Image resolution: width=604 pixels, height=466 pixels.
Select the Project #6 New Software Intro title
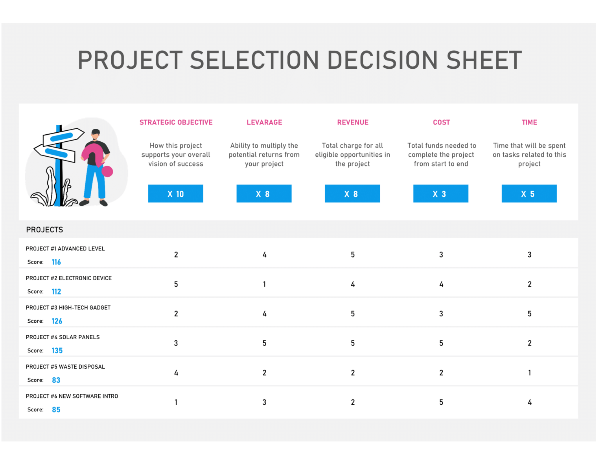coord(72,396)
